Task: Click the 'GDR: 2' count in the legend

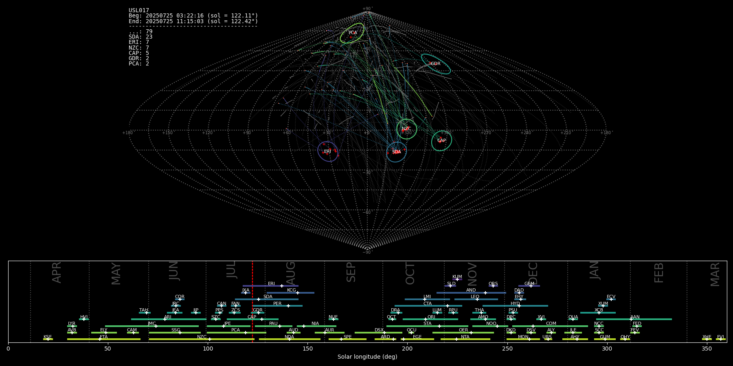Action: pyautogui.click(x=139, y=58)
